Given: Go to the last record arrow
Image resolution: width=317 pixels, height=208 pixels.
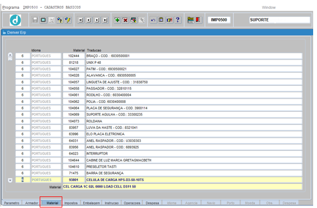Looking at the screenshot, I should (x=105, y=20).
